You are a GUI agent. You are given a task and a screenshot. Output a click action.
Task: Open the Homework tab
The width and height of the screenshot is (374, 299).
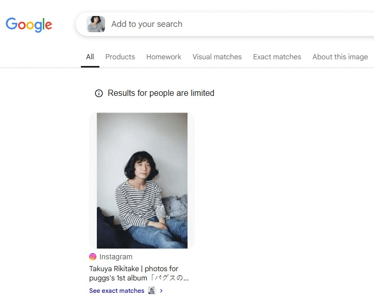[x=164, y=57]
